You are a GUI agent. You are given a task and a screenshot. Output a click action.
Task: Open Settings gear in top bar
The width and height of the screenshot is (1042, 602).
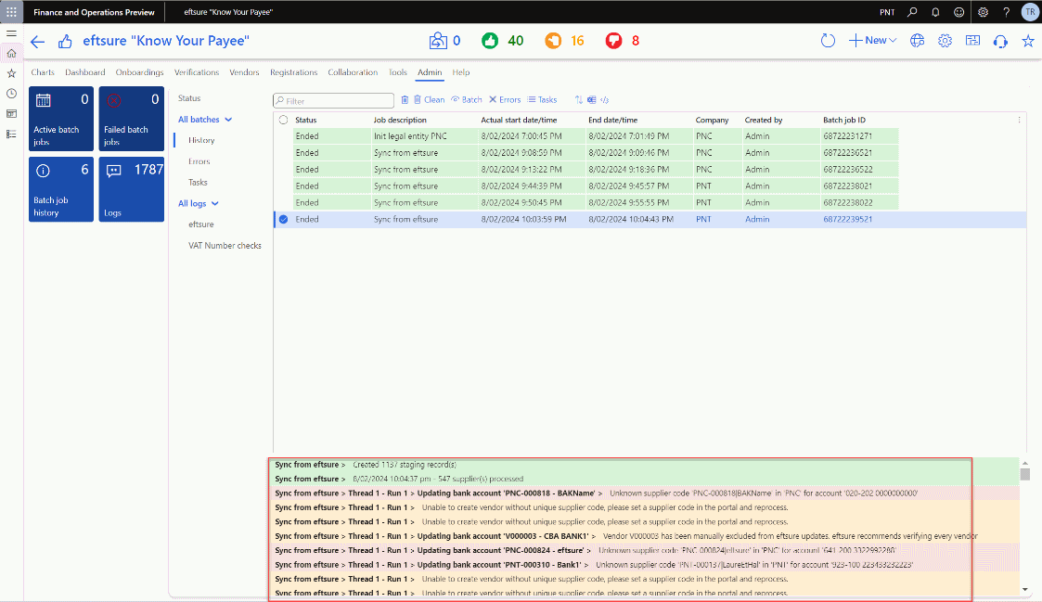coord(983,12)
